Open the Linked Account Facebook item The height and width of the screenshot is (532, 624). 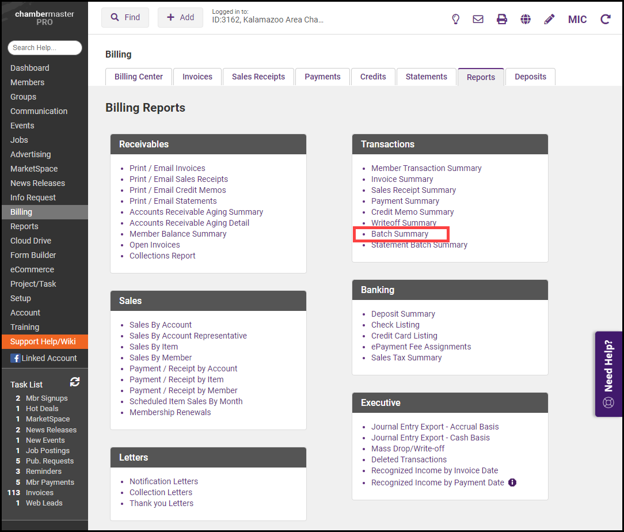pyautogui.click(x=44, y=358)
